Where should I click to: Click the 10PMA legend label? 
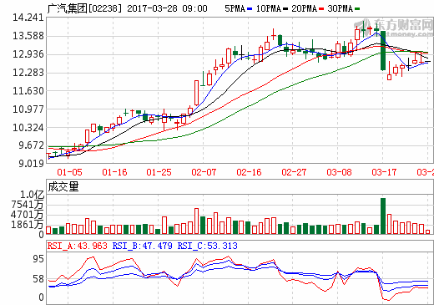click(x=269, y=8)
